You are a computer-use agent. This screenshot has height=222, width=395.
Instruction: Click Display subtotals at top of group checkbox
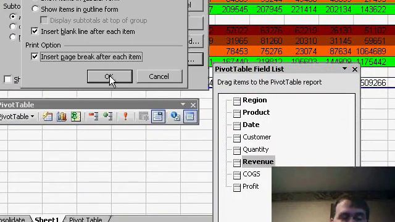[44, 20]
